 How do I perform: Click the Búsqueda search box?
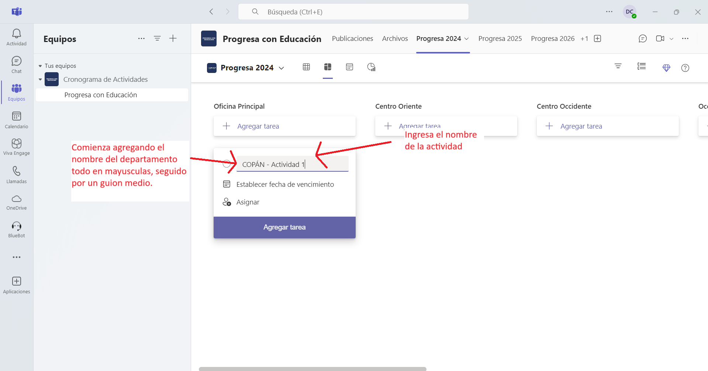(353, 12)
